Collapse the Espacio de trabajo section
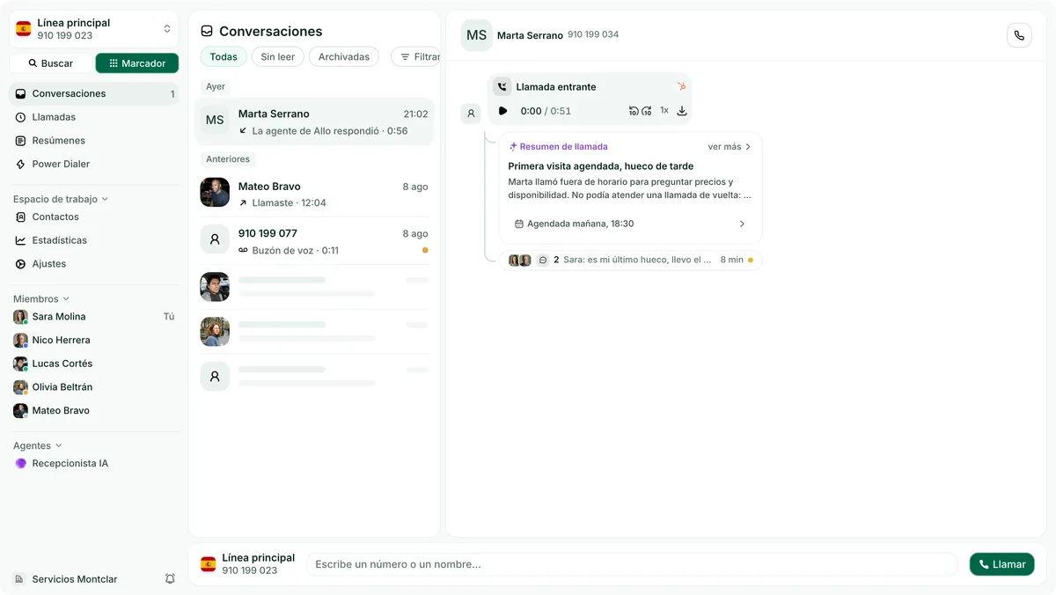Screen dimensions: 1056x595 click(x=61, y=199)
